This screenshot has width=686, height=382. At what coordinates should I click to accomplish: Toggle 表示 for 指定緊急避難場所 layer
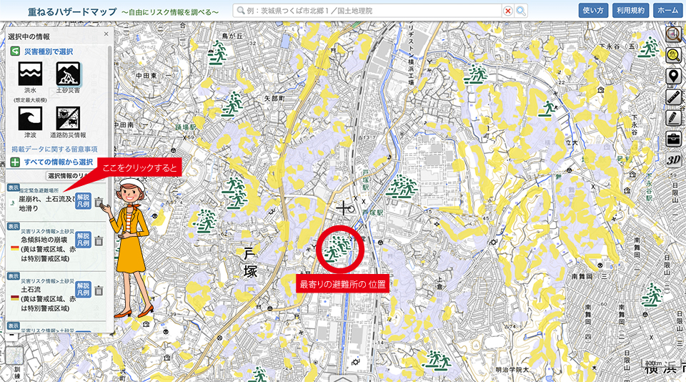tap(14, 187)
